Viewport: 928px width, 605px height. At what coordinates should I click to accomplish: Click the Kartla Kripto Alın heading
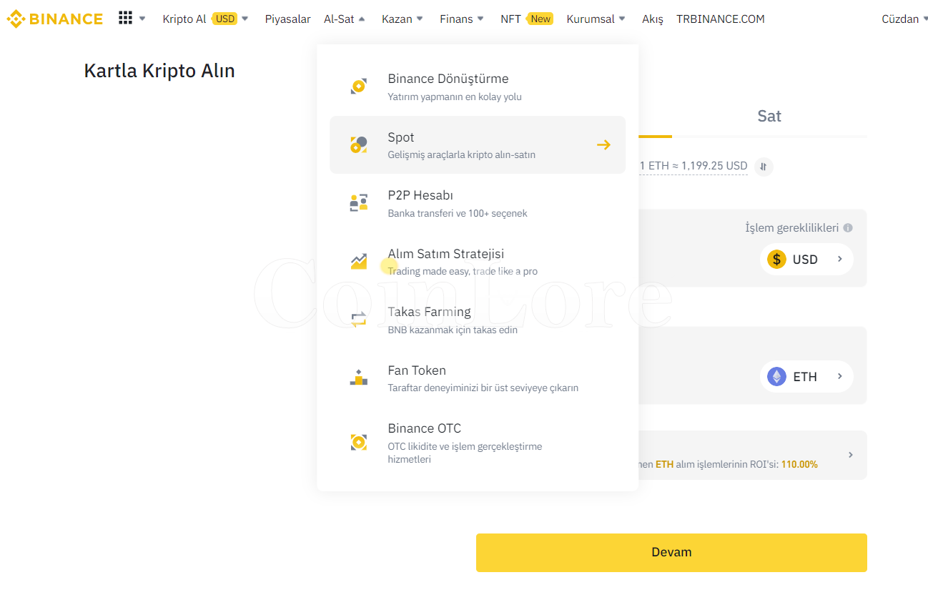point(159,71)
